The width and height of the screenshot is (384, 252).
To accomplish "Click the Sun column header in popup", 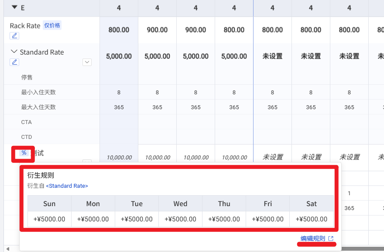I will [x=49, y=204].
